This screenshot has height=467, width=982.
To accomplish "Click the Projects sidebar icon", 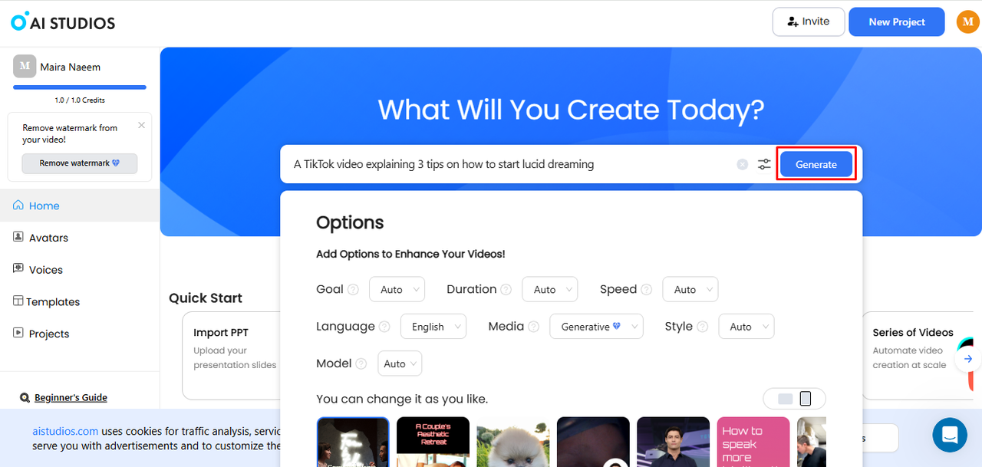I will [x=18, y=333].
